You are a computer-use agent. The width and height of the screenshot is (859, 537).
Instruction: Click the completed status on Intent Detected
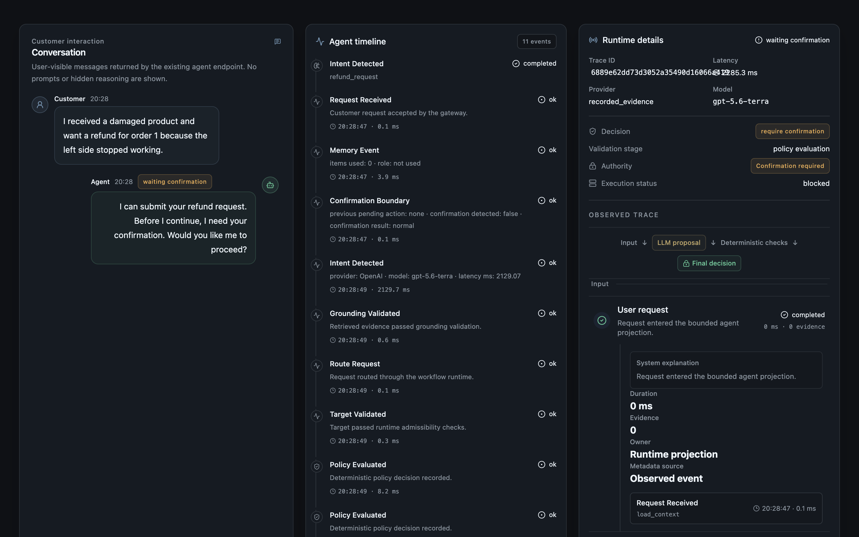(x=534, y=64)
